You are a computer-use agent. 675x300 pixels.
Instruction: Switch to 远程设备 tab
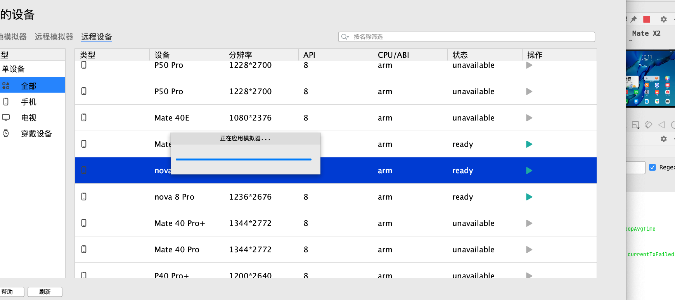[x=97, y=37]
